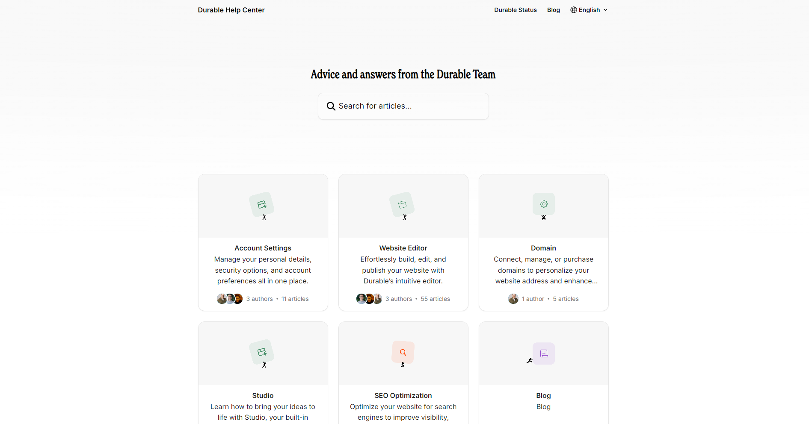Click the Studio card icon

(262, 352)
